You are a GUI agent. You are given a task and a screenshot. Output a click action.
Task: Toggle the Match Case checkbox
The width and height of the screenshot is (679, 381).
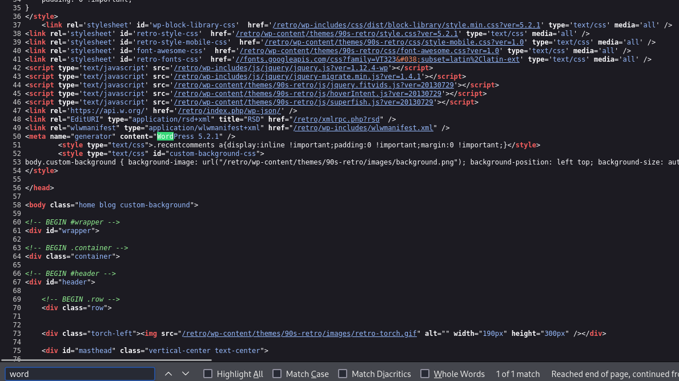click(x=277, y=374)
